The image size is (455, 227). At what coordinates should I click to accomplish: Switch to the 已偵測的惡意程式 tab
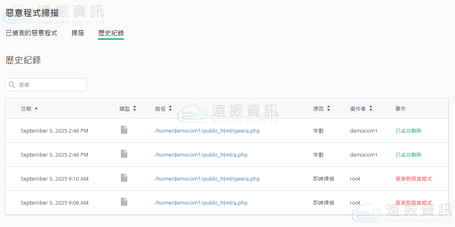(x=31, y=33)
